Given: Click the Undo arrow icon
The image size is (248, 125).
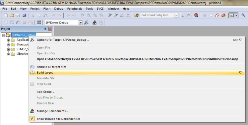Looking at the screenshot, I should point(53,15).
